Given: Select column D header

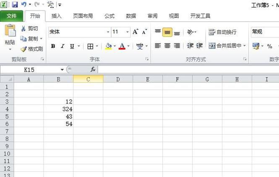Looking at the screenshot, I should pyautogui.click(x=118, y=79).
